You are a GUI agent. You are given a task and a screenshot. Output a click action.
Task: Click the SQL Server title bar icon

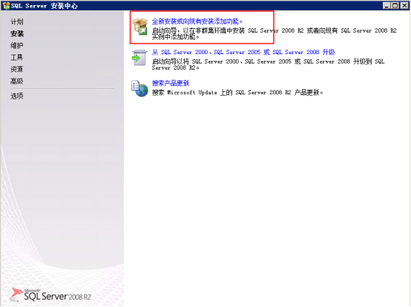coord(6,5)
